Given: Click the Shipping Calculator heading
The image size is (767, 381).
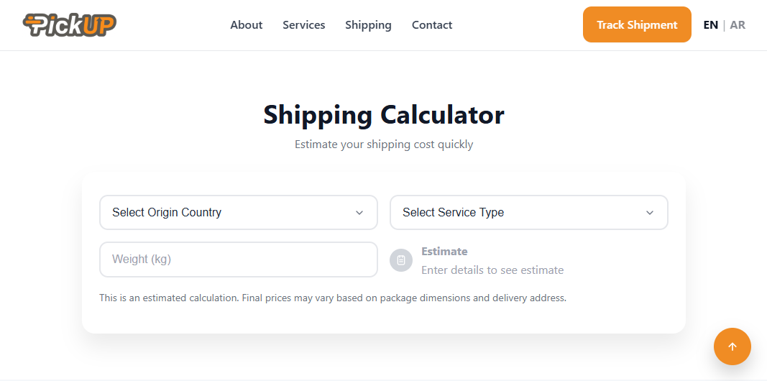Looking at the screenshot, I should point(384,115).
